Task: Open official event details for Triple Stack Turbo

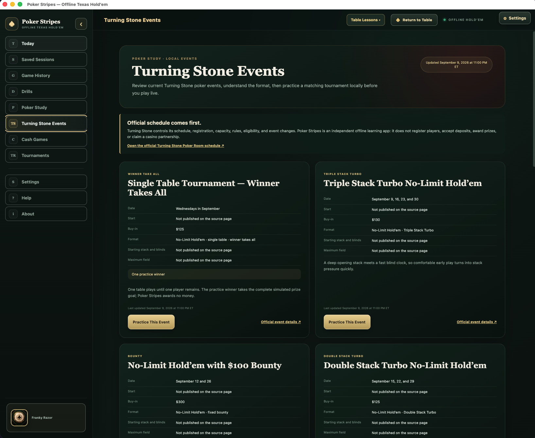Action: point(477,322)
